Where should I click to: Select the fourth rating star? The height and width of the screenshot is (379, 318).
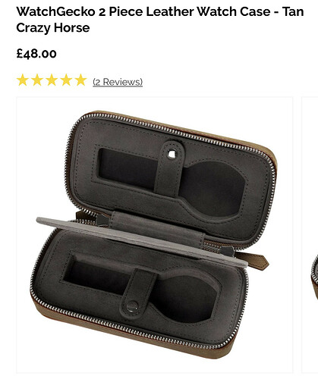pyautogui.click(x=66, y=80)
